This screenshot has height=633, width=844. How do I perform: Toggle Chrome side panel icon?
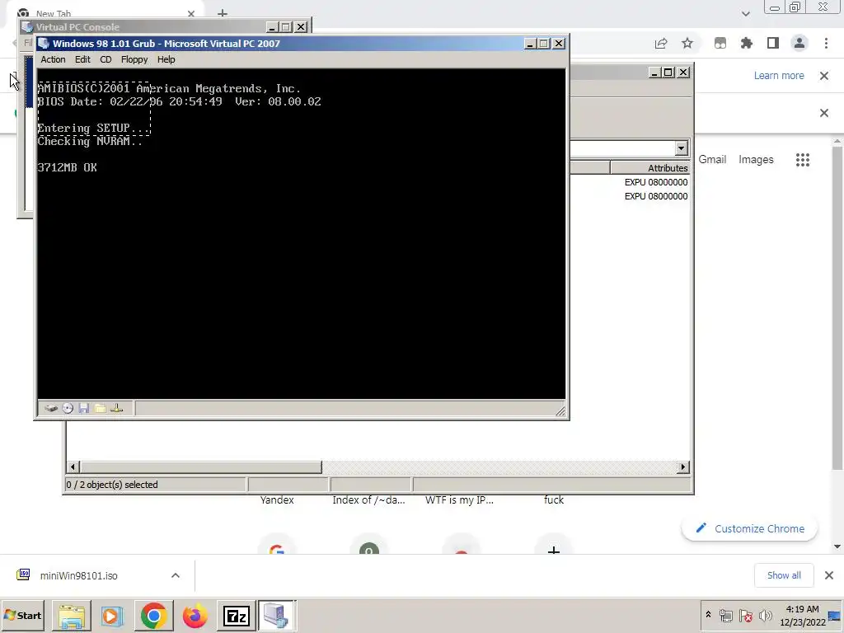tap(773, 44)
